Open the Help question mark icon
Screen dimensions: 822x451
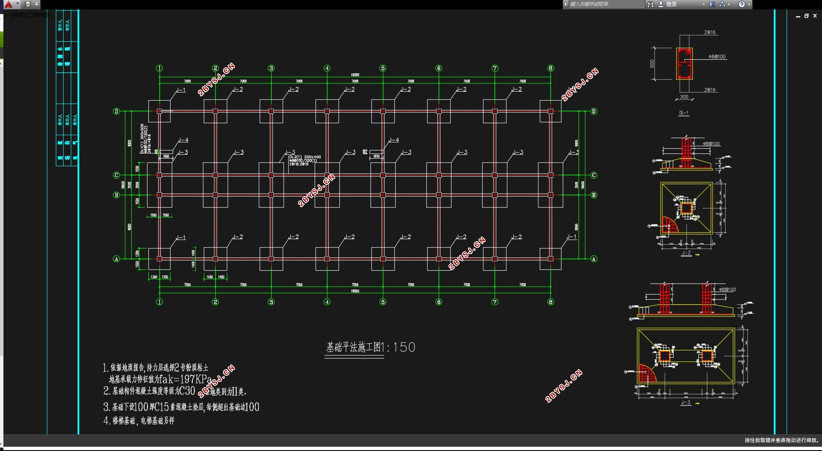click(x=742, y=4)
